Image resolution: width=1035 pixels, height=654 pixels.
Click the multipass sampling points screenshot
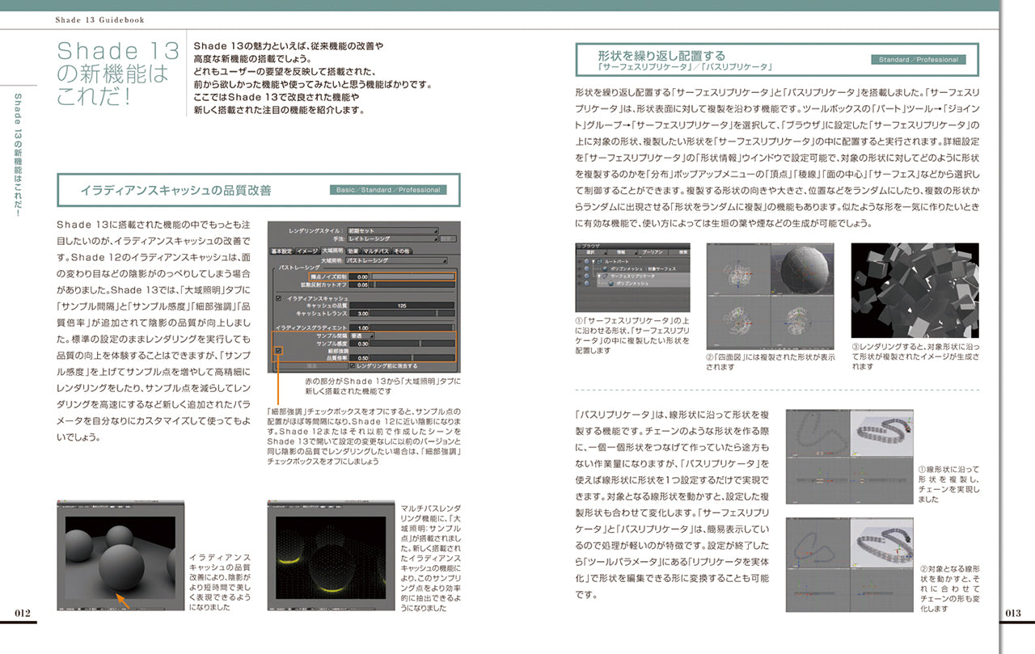coord(331,555)
